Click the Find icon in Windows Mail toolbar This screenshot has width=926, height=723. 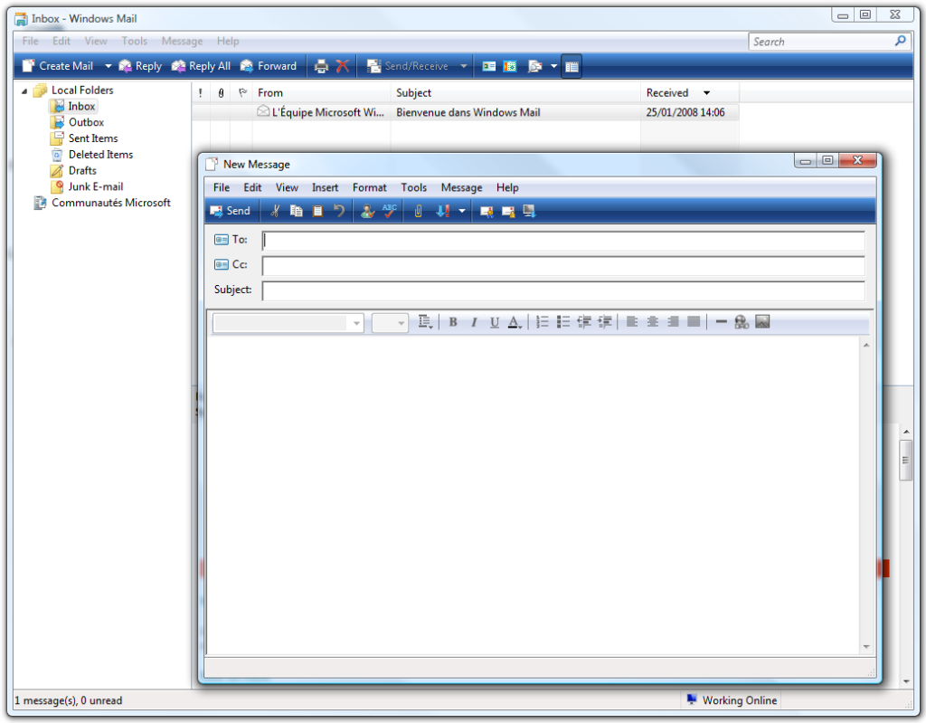(x=535, y=66)
